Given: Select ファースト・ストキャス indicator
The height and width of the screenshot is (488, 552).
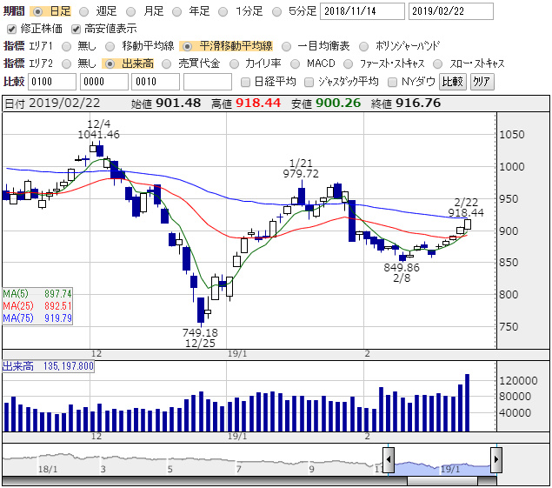Looking at the screenshot, I should point(348,64).
